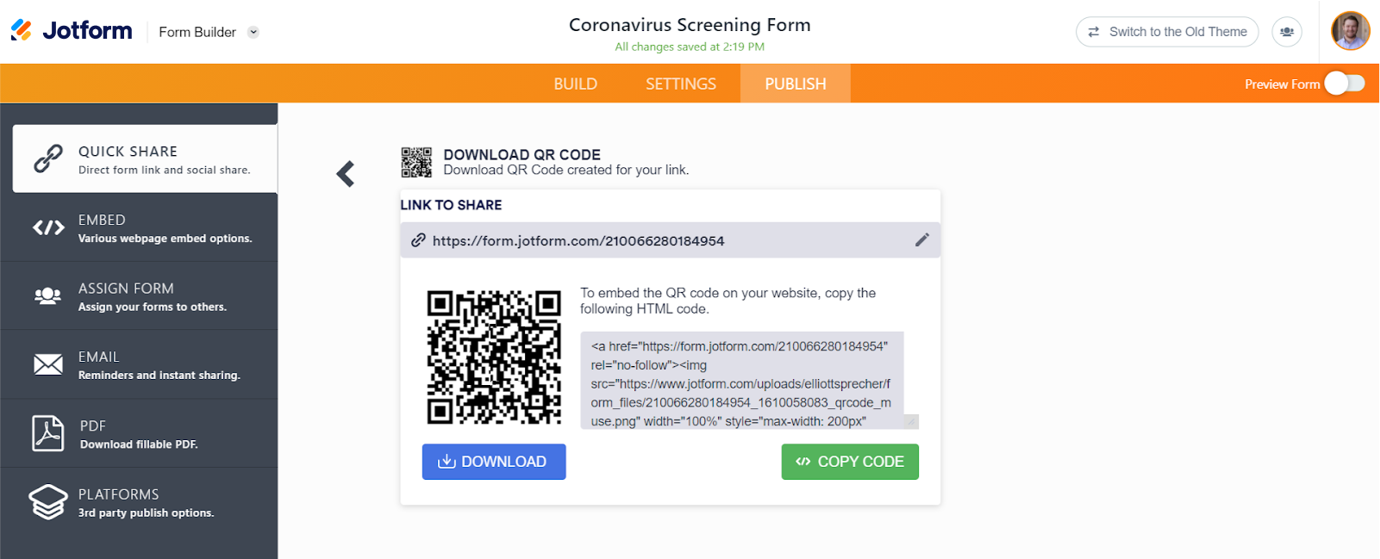Switch to the BUILD tab
Screen dimensions: 1380x559
(x=575, y=84)
